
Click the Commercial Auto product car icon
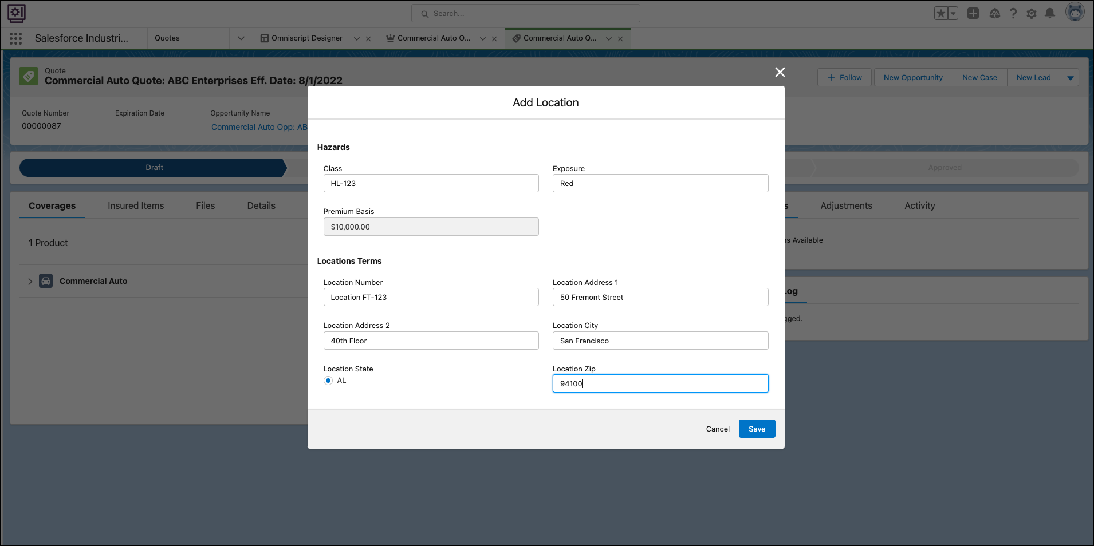[x=46, y=281]
